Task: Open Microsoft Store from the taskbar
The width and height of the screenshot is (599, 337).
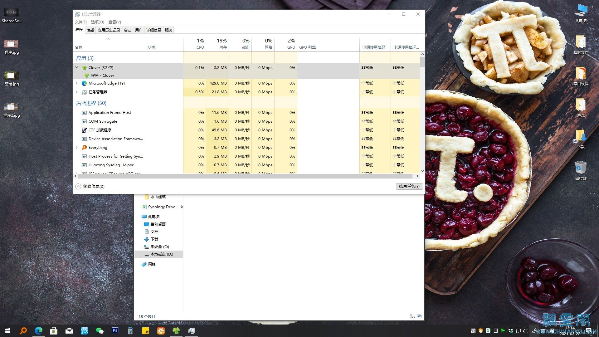Action: coord(54,331)
